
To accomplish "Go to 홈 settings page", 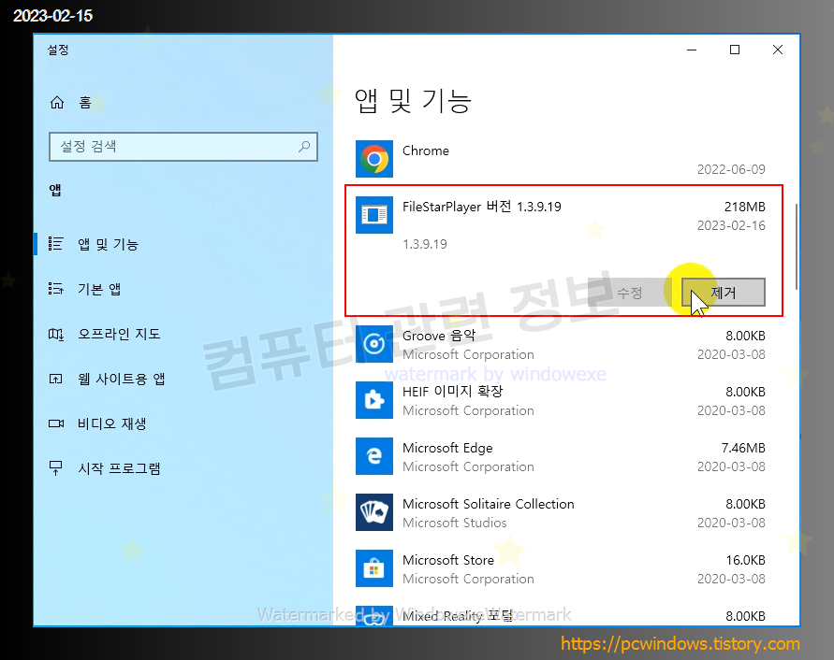I will (x=183, y=103).
